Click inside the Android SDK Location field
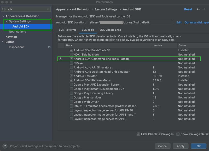Screen dimensions: 209x151 [131, 23]
